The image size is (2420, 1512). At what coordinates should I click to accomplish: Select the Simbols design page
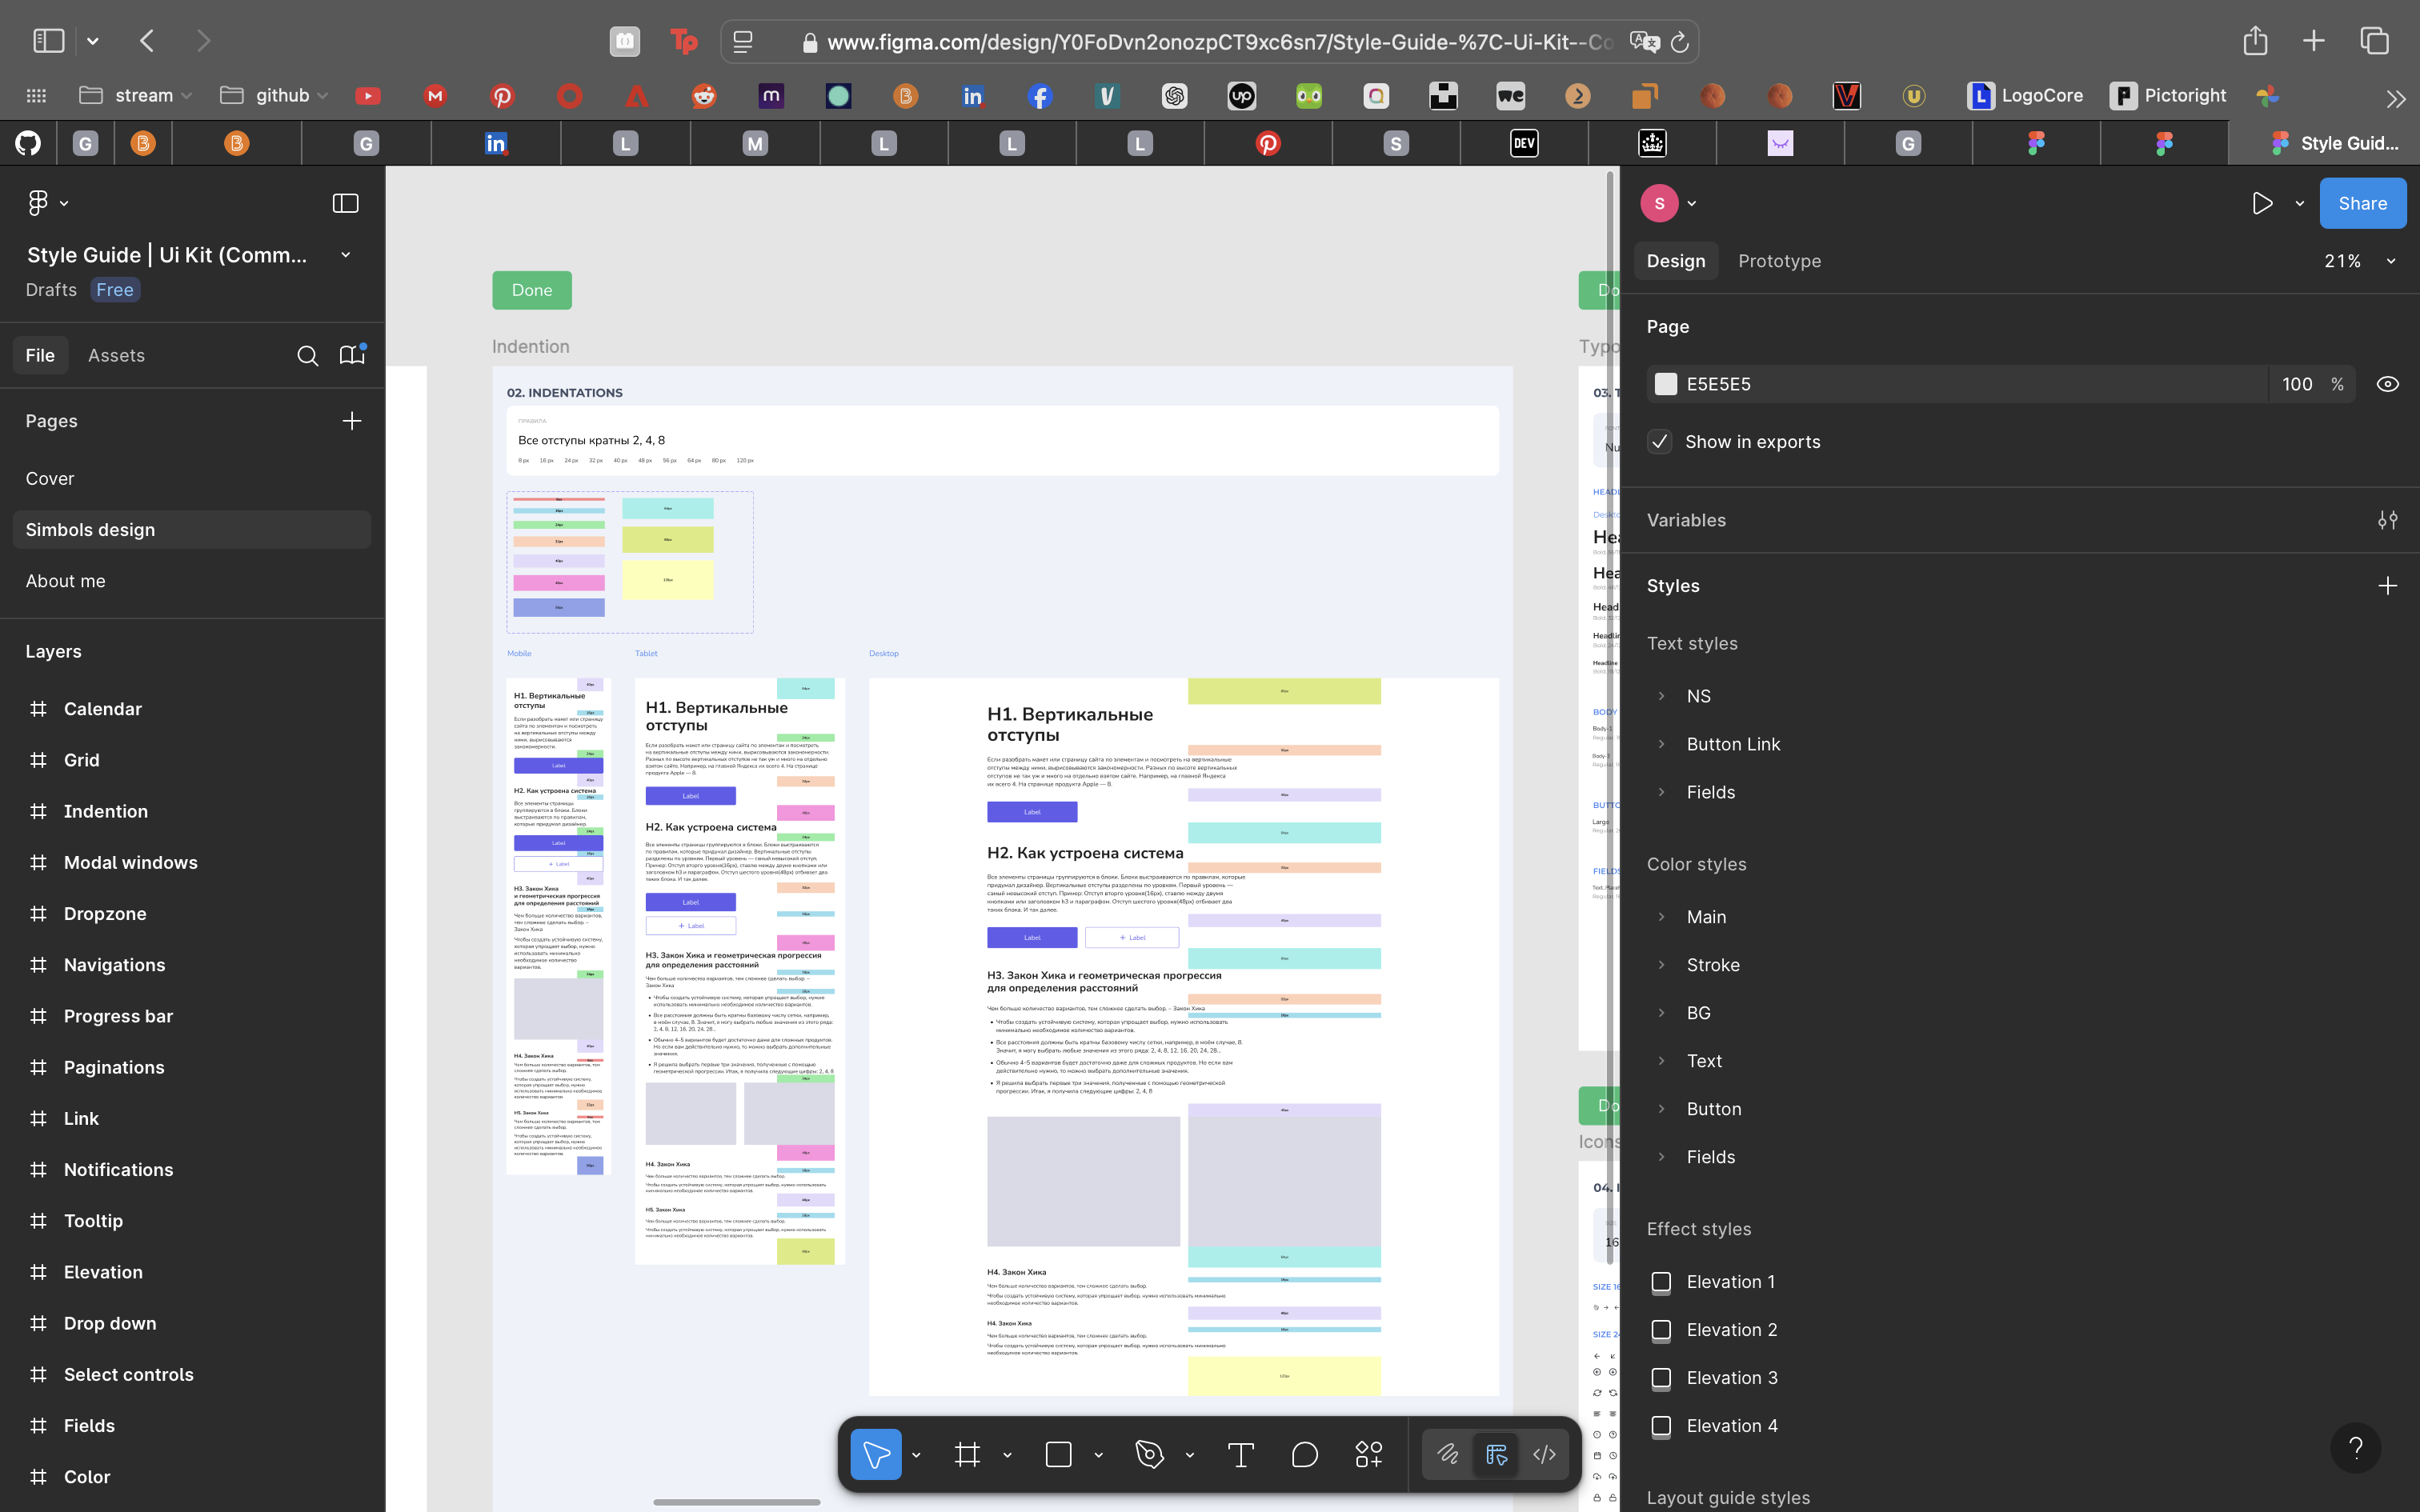pyautogui.click(x=192, y=530)
